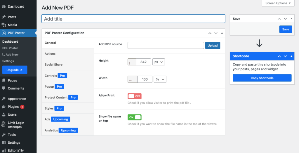The width and height of the screenshot is (299, 153).
Task: Click the blue Save button
Action: point(286,29)
